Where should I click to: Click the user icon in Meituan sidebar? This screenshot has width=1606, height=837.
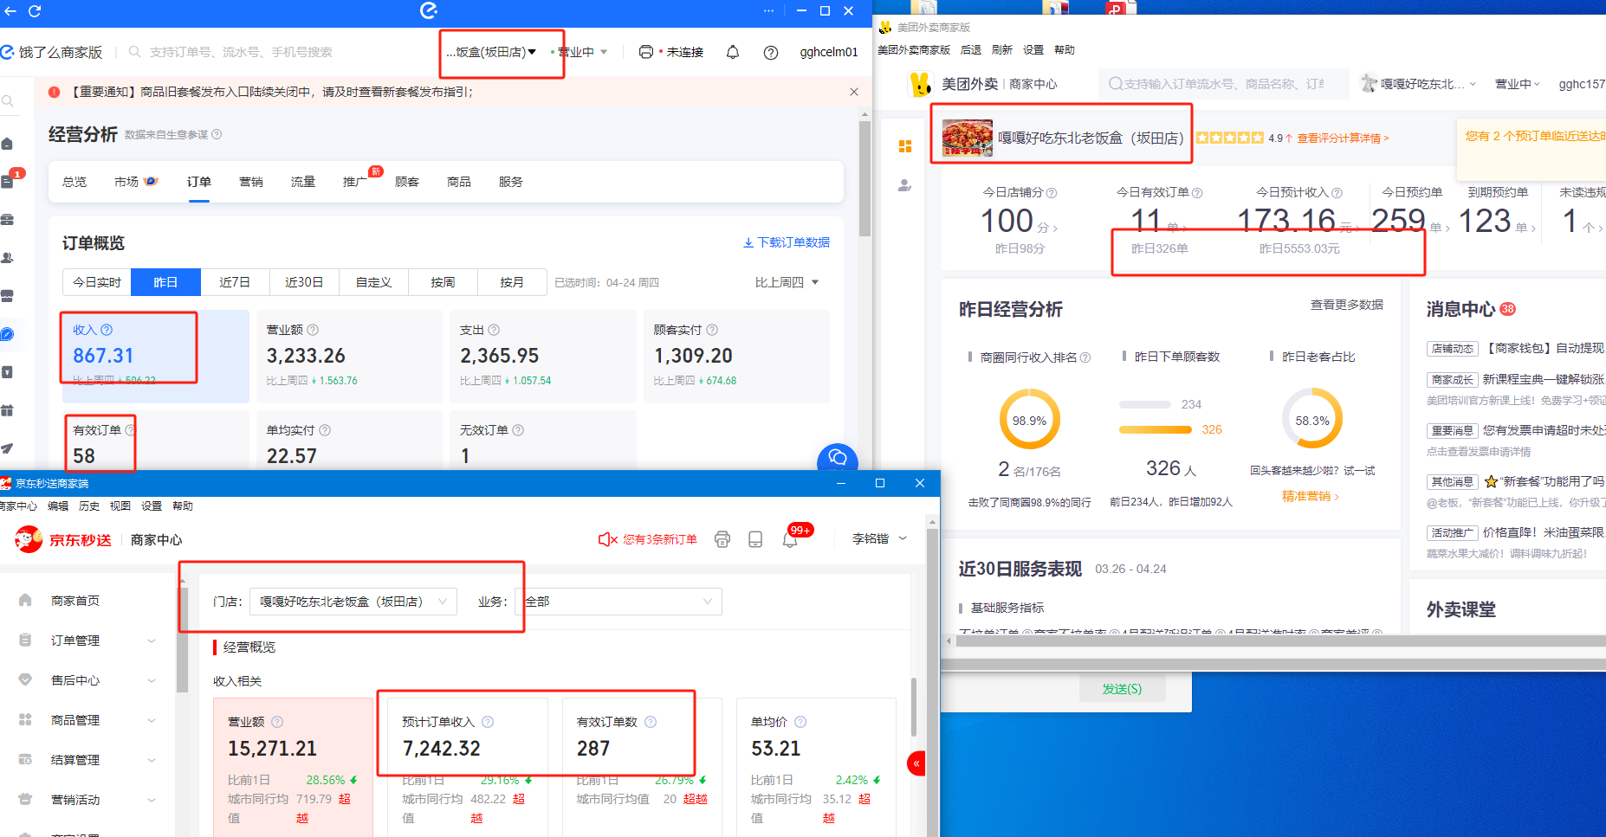pyautogui.click(x=905, y=185)
